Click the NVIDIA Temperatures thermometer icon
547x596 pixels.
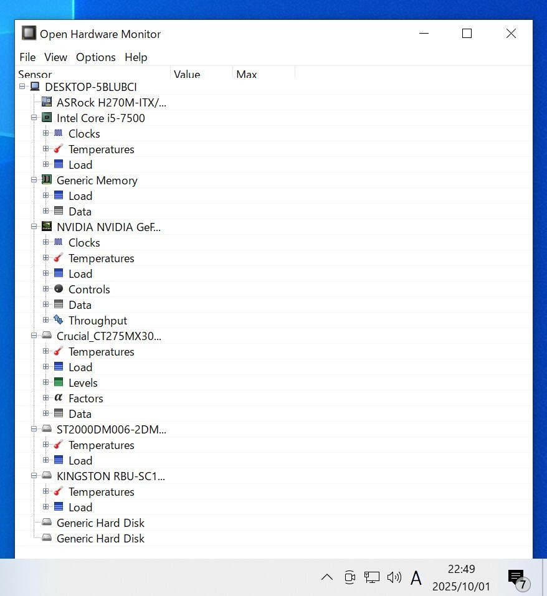(59, 258)
